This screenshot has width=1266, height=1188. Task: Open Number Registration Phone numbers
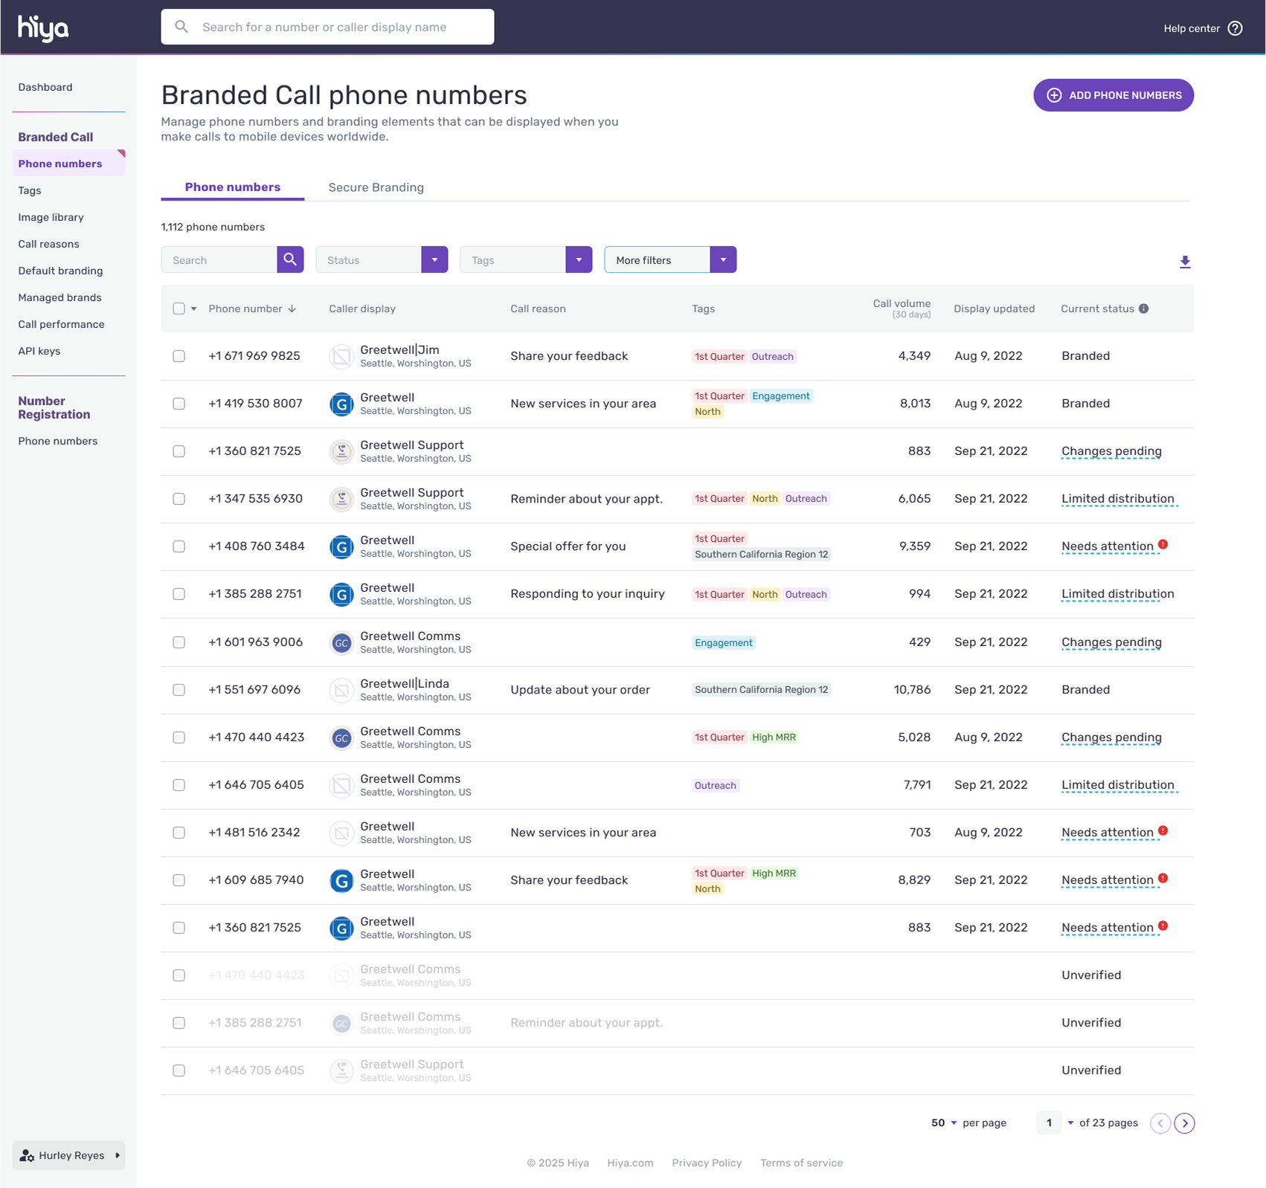[58, 441]
